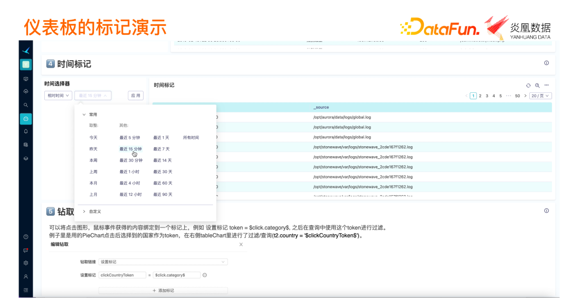Screen dimensions: 570x304
Task: Choose 最近 1 小时 time range
Action: point(129,172)
